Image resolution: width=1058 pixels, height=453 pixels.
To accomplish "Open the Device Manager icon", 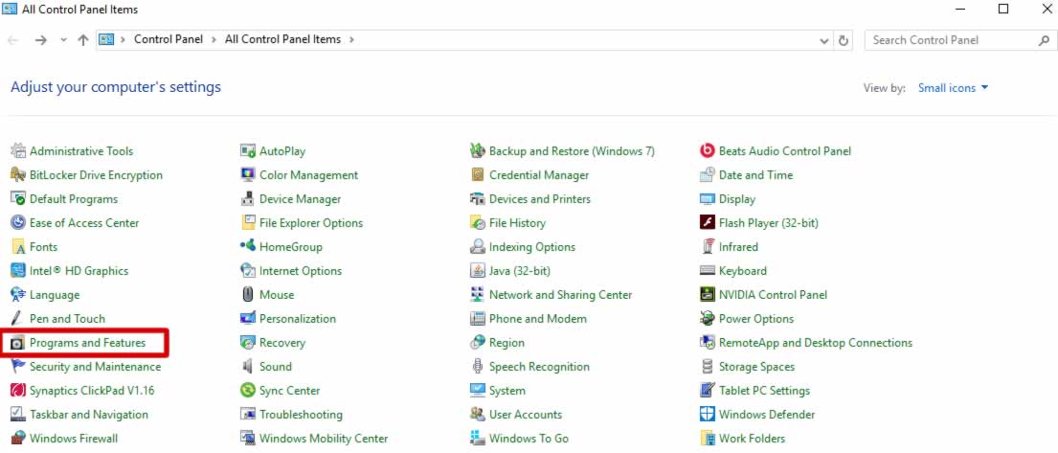I will tap(248, 199).
